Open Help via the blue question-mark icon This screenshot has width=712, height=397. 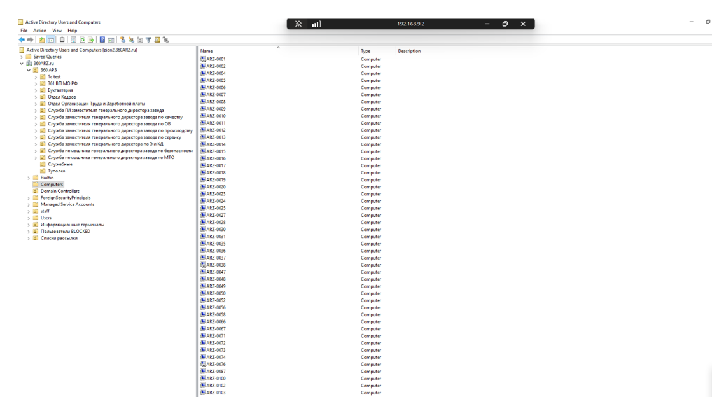102,39
